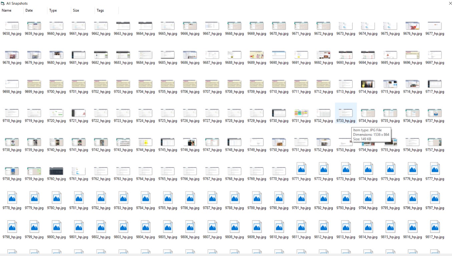Select the 9777_hp.jpg image file icon
Image resolution: width=452 pixels, height=256 pixels.
(x=435, y=169)
